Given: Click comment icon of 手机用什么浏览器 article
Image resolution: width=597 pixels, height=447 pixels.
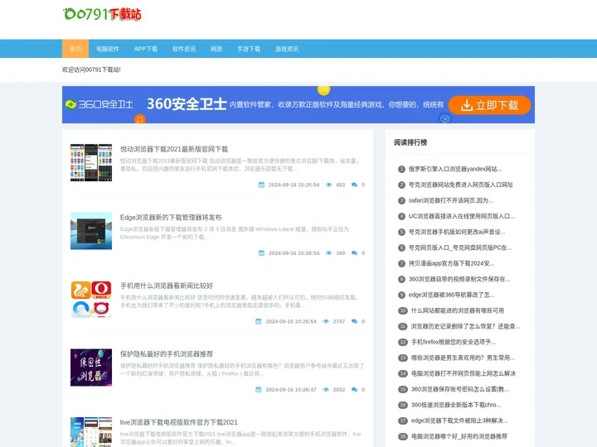Looking at the screenshot, I should coord(355,321).
